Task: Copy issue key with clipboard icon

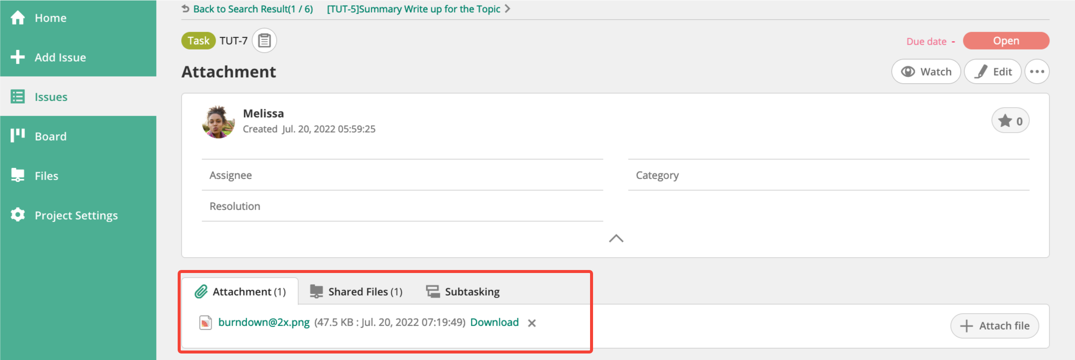Action: click(x=264, y=40)
